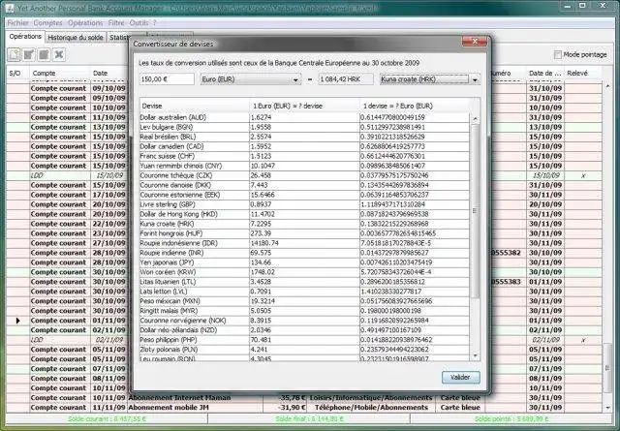This screenshot has height=431, width=620.
Task: Select the Dollar canadien (CAD) row
Action: coord(304,146)
